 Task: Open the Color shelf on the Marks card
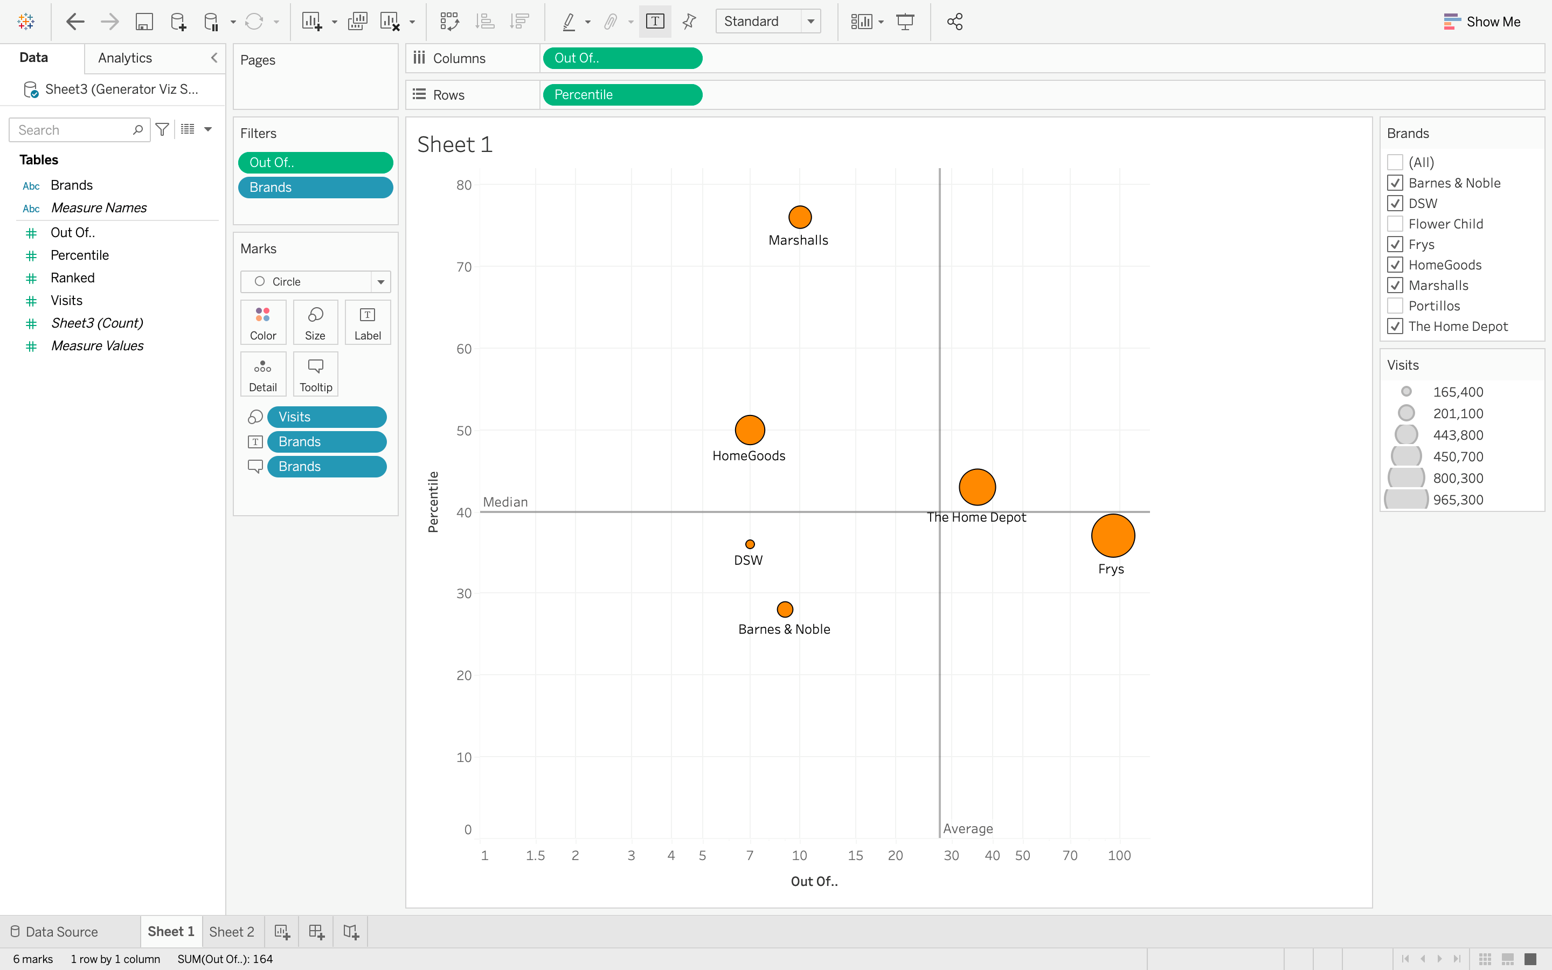pyautogui.click(x=263, y=321)
